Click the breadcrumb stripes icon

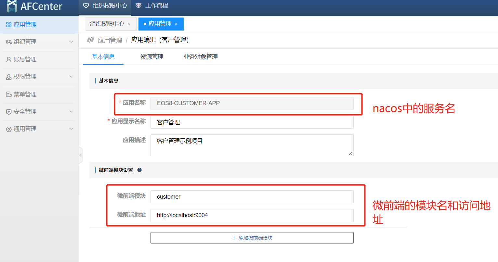pos(90,40)
